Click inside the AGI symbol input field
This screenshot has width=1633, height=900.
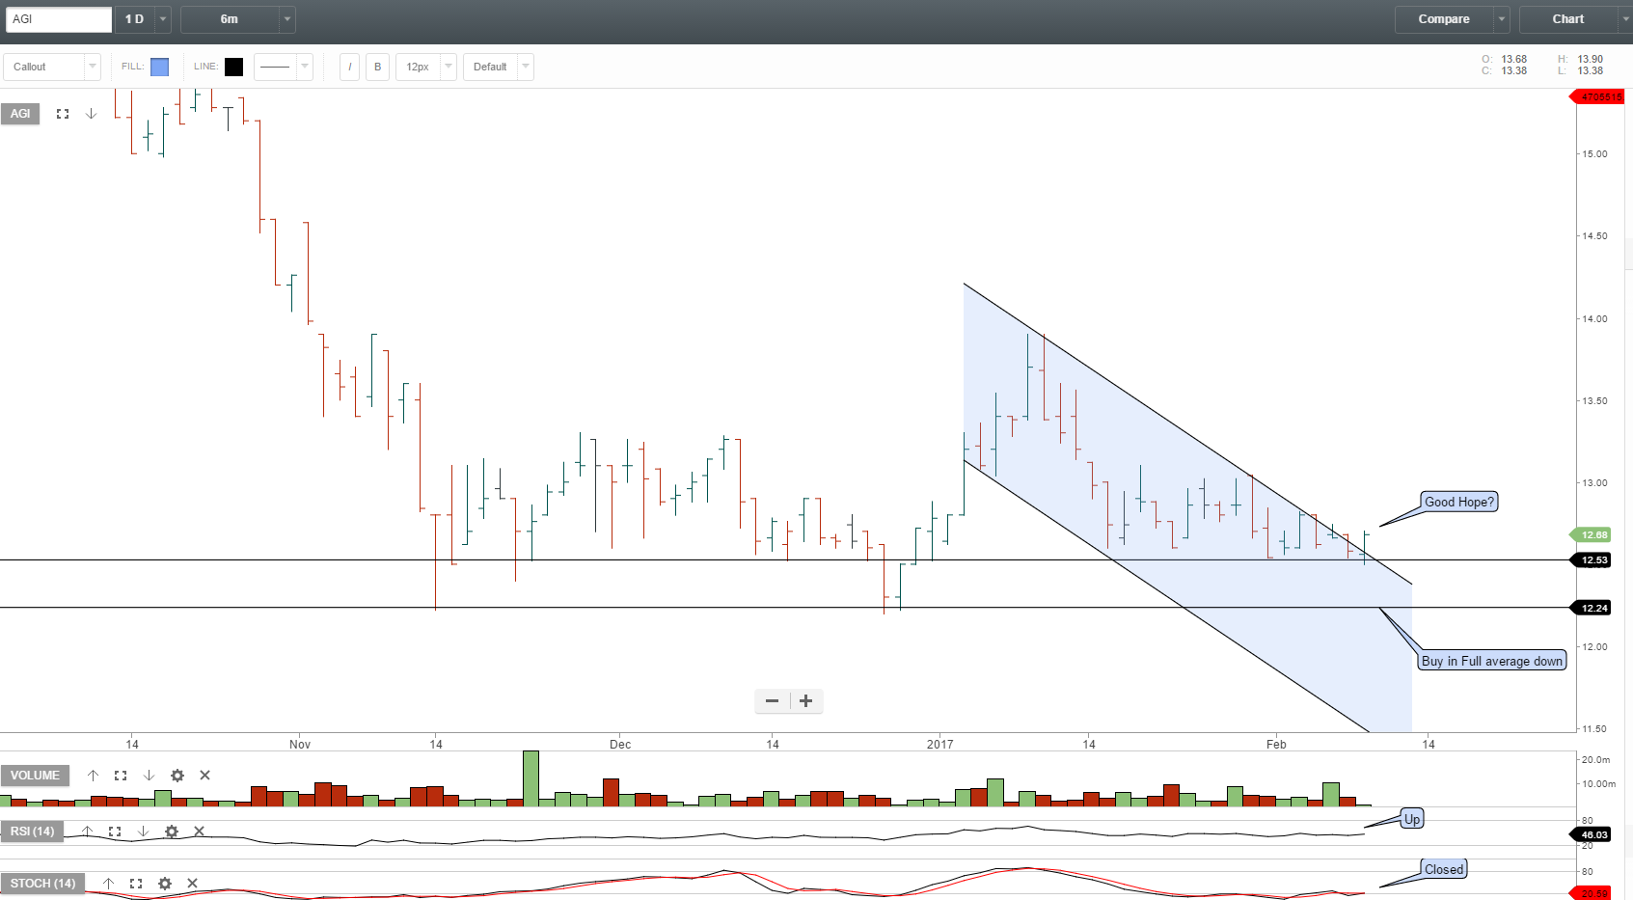58,19
